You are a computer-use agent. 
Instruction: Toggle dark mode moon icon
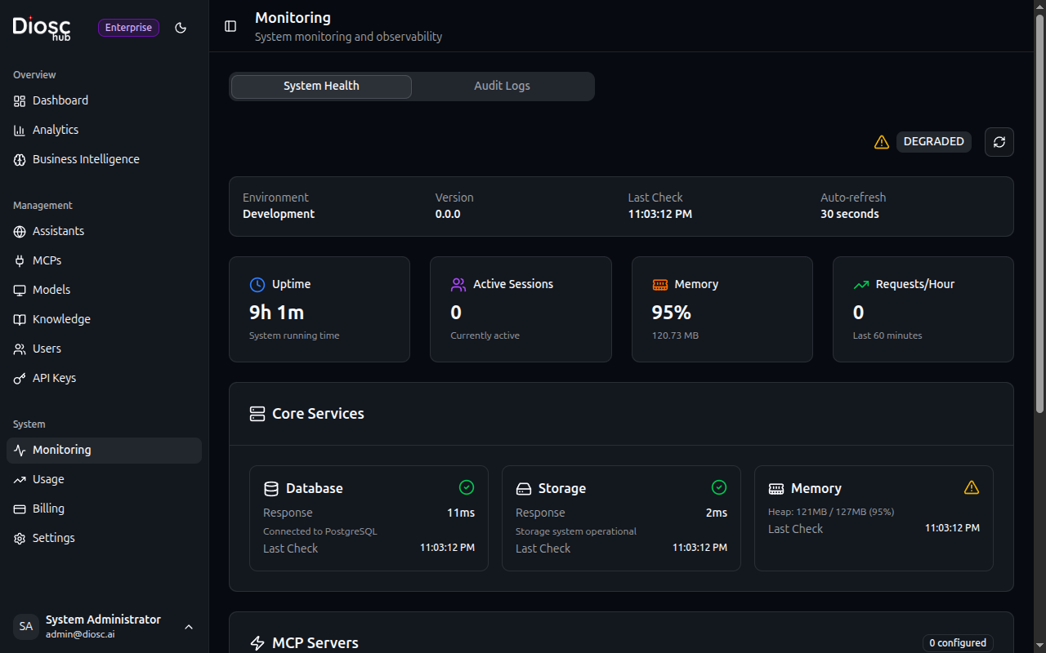pos(181,28)
